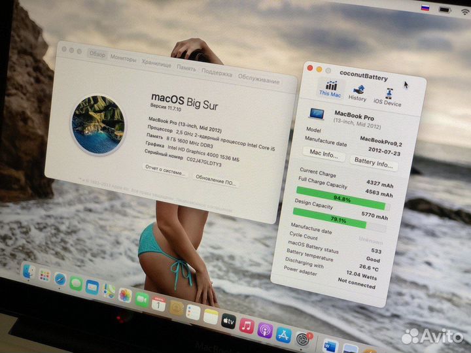Image resolution: width=471 pixels, height=353 pixels.
Task: Click the 4327 mAh current charge value
Action: coord(379,184)
